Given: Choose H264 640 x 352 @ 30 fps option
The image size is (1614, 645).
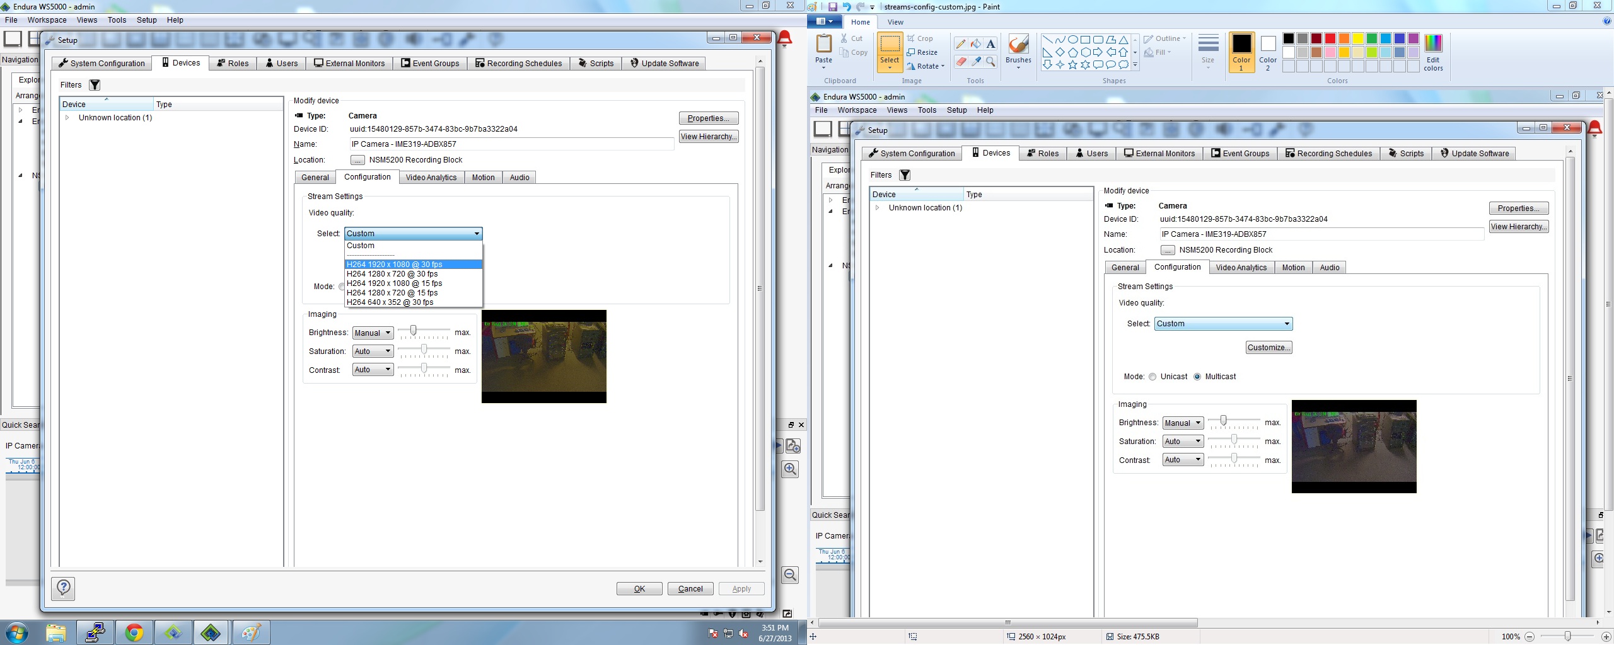Looking at the screenshot, I should pos(414,302).
